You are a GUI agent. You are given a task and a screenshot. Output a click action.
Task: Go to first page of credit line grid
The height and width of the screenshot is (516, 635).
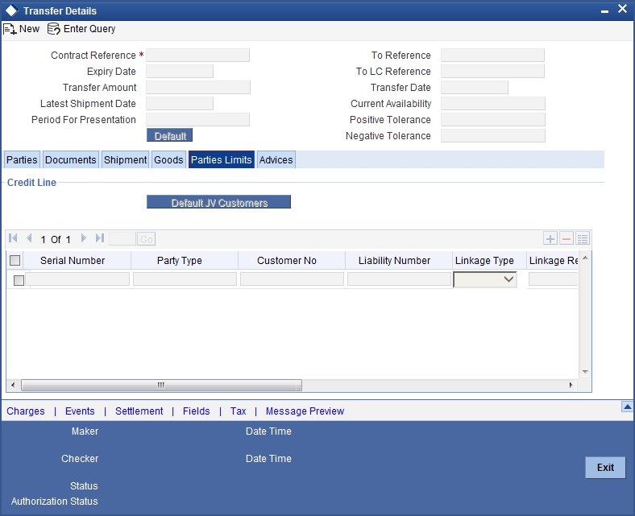(13, 238)
